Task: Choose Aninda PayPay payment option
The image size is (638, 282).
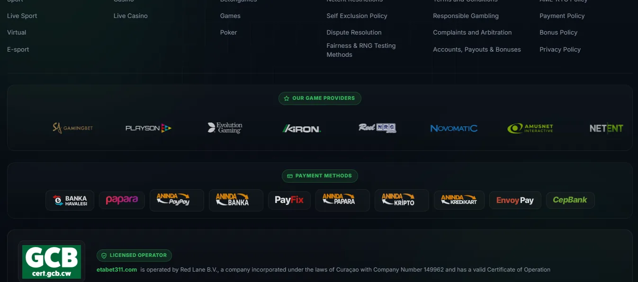Action: coord(177,200)
